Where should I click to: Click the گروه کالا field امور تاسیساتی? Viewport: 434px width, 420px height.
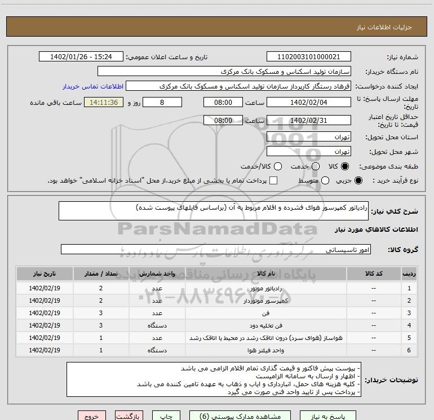click(x=216, y=249)
